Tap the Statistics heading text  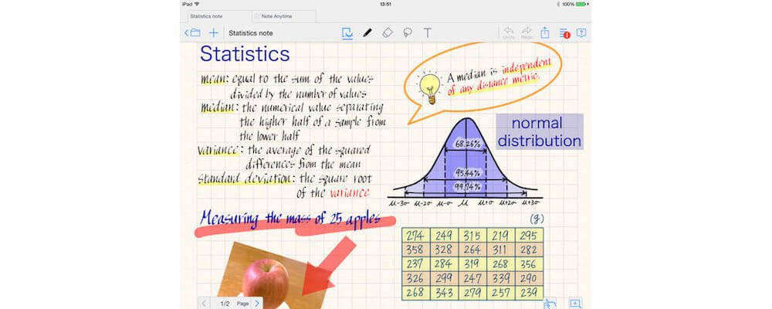coord(245,54)
